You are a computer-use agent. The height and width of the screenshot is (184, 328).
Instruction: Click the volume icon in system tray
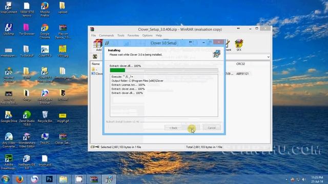[x=304, y=179]
